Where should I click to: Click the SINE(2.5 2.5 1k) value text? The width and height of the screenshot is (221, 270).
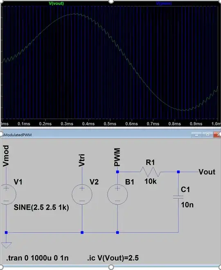[41, 207]
